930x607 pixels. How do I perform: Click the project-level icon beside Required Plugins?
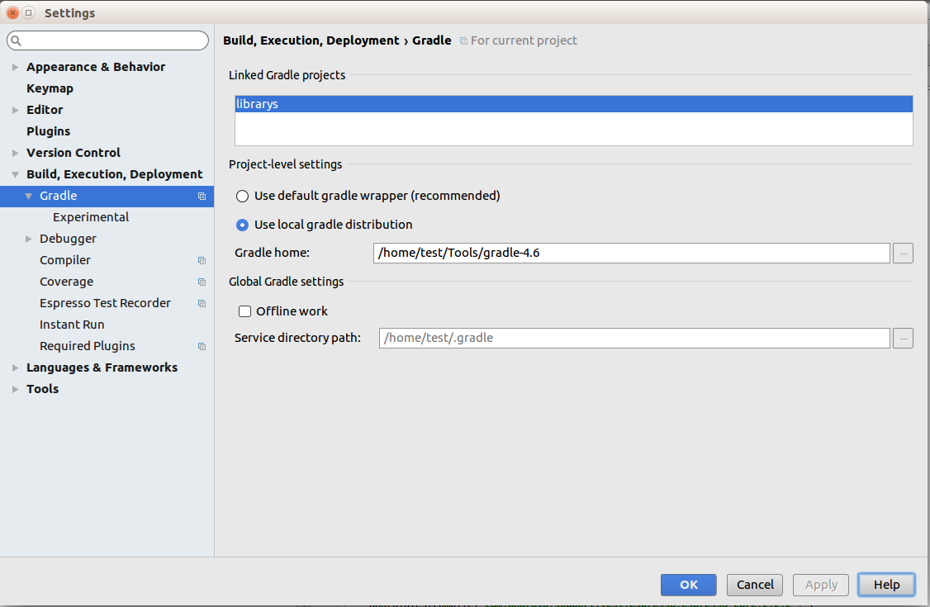pyautogui.click(x=202, y=347)
